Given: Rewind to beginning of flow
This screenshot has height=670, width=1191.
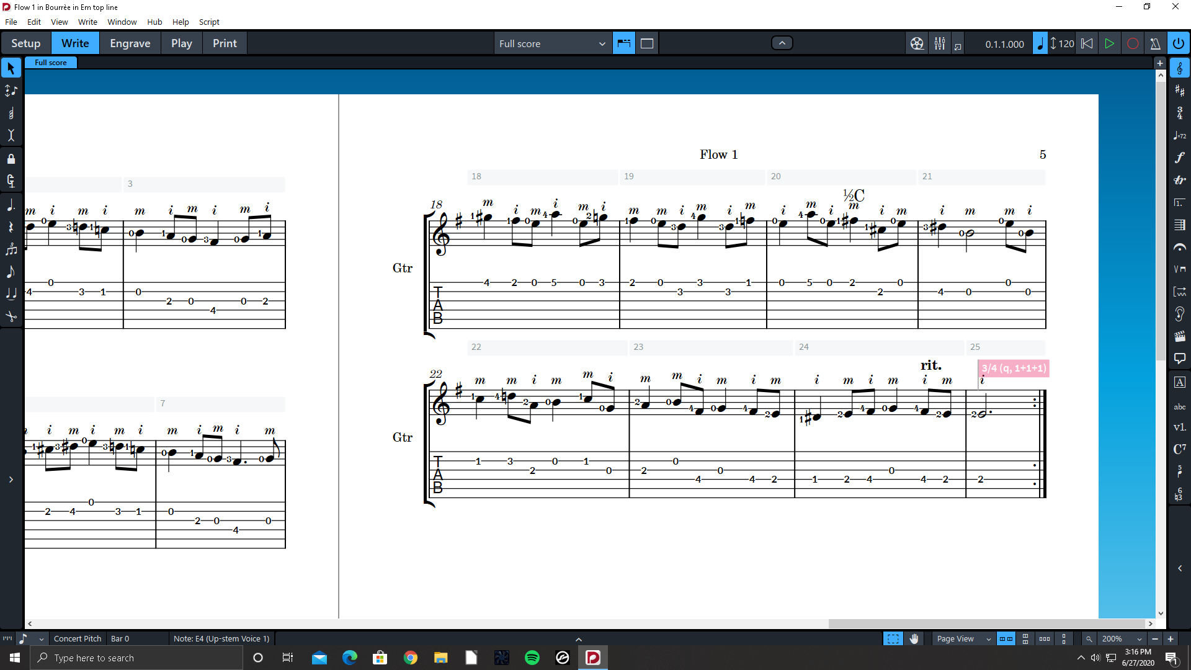Looking at the screenshot, I should click(1087, 43).
